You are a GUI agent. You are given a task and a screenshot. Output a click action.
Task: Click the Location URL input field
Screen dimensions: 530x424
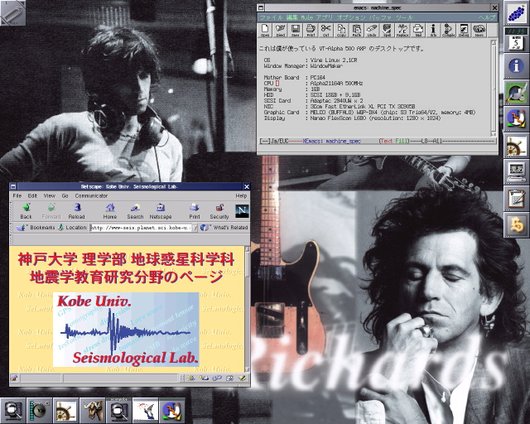point(141,228)
